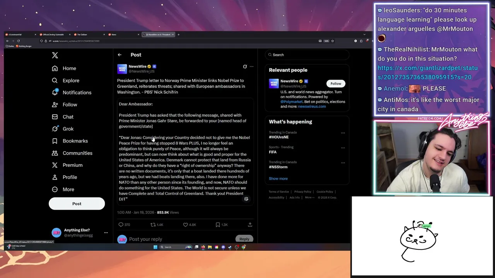The image size is (495, 278).
Task: Open Follow page in sidebar
Action: point(65,105)
